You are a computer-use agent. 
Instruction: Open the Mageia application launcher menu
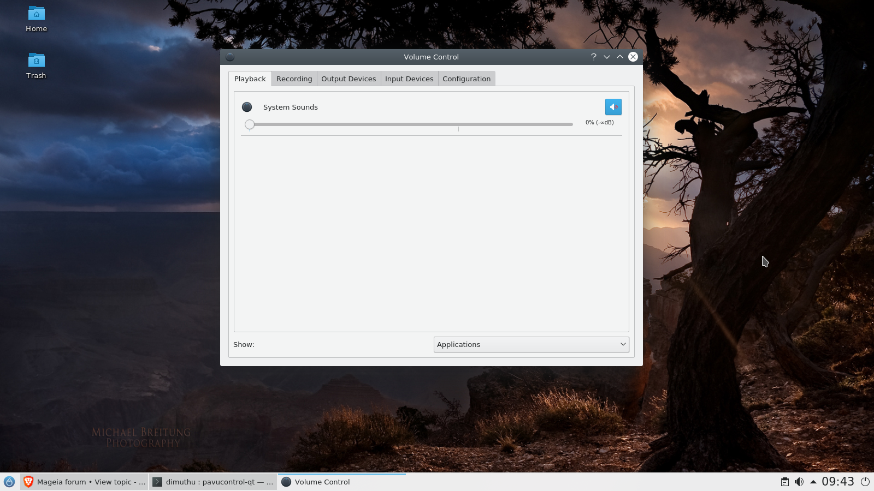pos(9,482)
